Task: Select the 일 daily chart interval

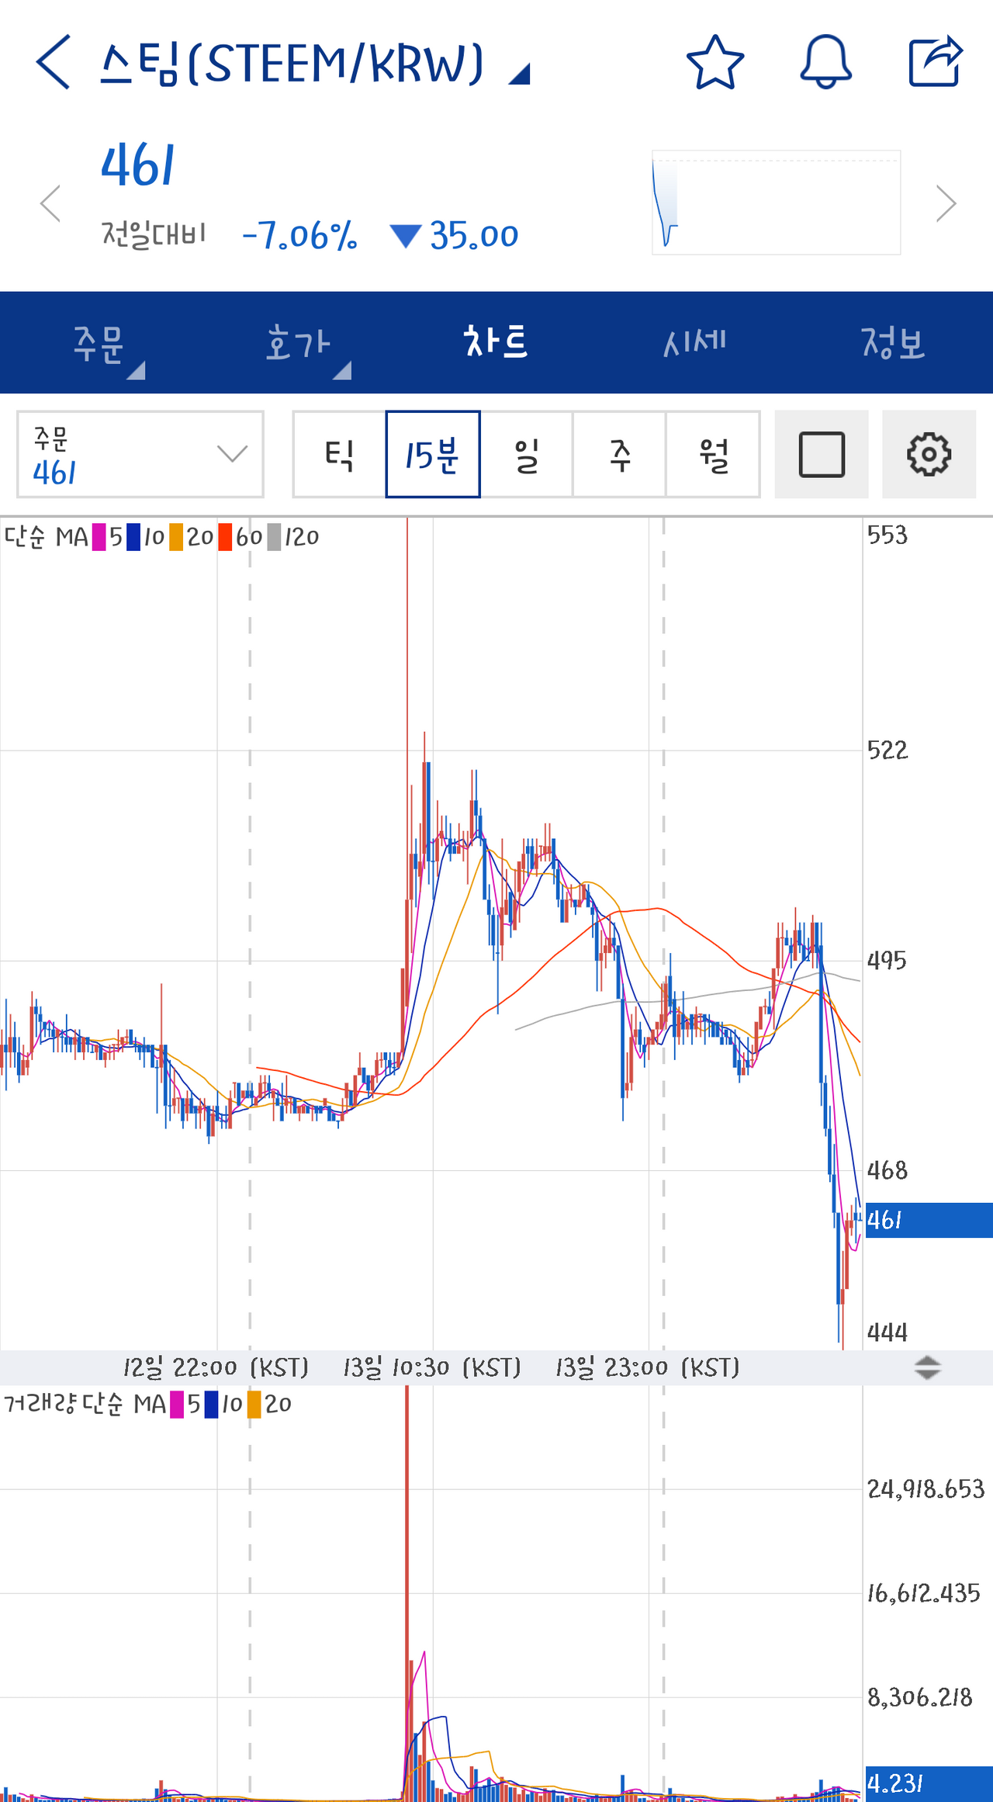Action: coord(527,454)
